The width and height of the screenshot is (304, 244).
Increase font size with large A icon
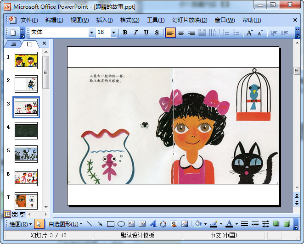[x=249, y=33]
